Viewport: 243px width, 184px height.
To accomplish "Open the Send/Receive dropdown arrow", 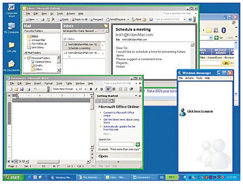I will (128, 19).
